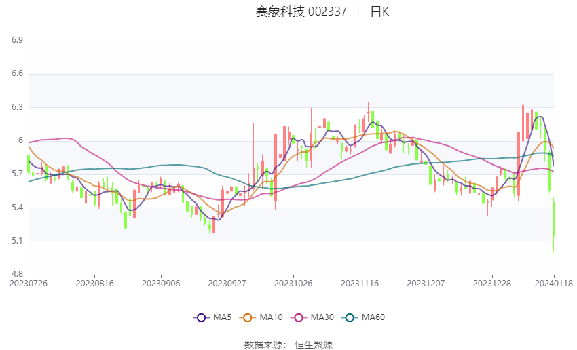Click the 恒生聚源 data source text
The image size is (577, 350).
tap(314, 345)
